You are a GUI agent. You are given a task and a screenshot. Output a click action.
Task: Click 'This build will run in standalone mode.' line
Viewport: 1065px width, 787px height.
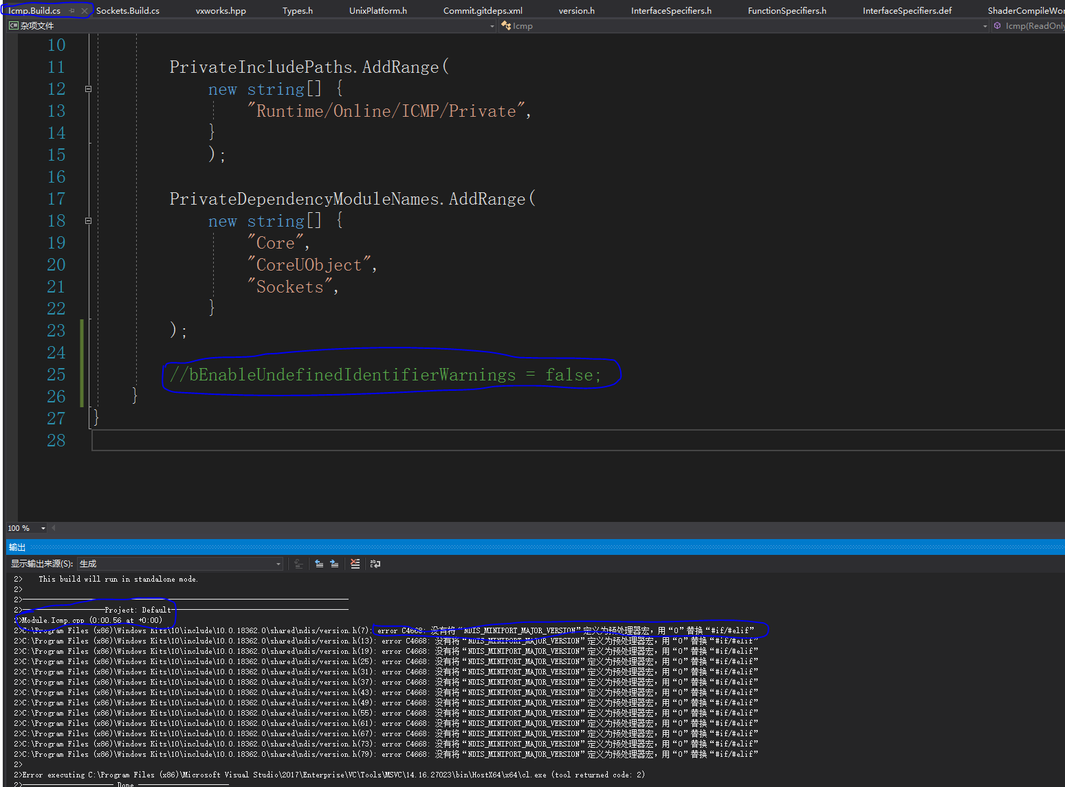click(118, 579)
